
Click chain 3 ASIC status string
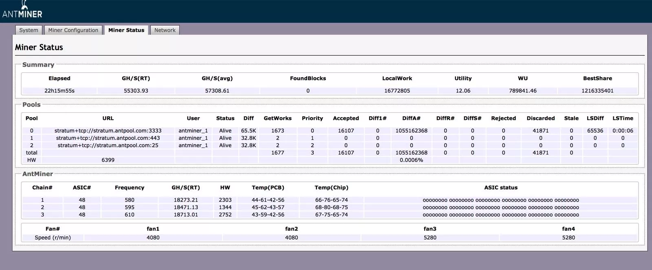[x=500, y=215]
